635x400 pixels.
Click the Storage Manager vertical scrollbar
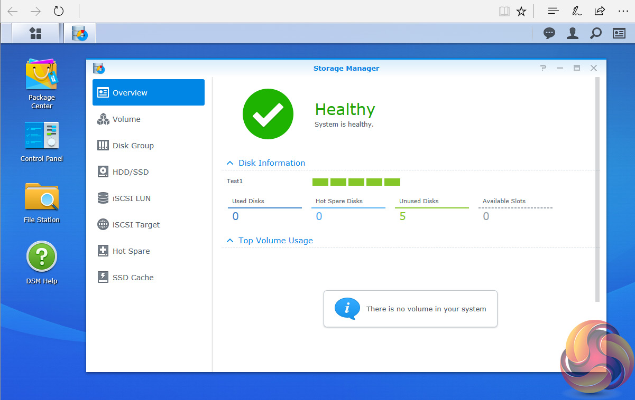pos(598,189)
